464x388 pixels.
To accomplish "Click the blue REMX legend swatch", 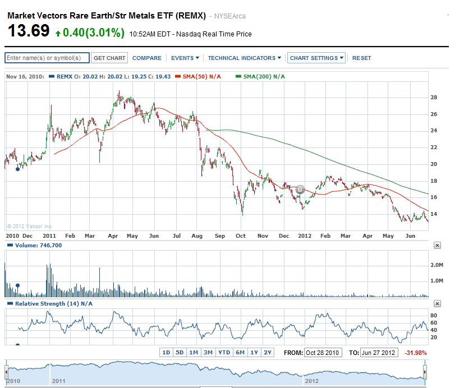I will pos(52,77).
